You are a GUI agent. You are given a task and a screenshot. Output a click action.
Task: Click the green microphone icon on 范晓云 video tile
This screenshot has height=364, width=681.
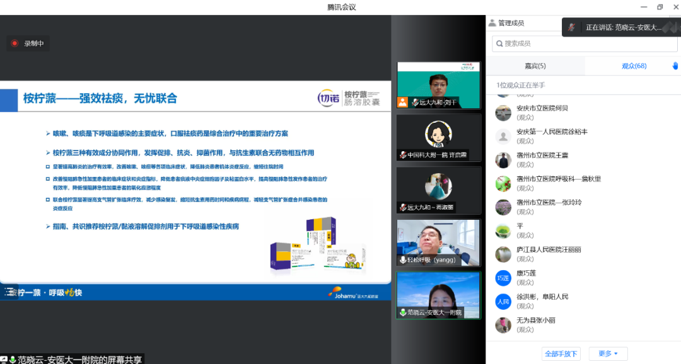tap(403, 312)
